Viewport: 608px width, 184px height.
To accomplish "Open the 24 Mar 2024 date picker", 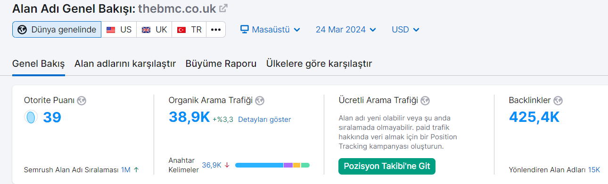I will 346,30.
